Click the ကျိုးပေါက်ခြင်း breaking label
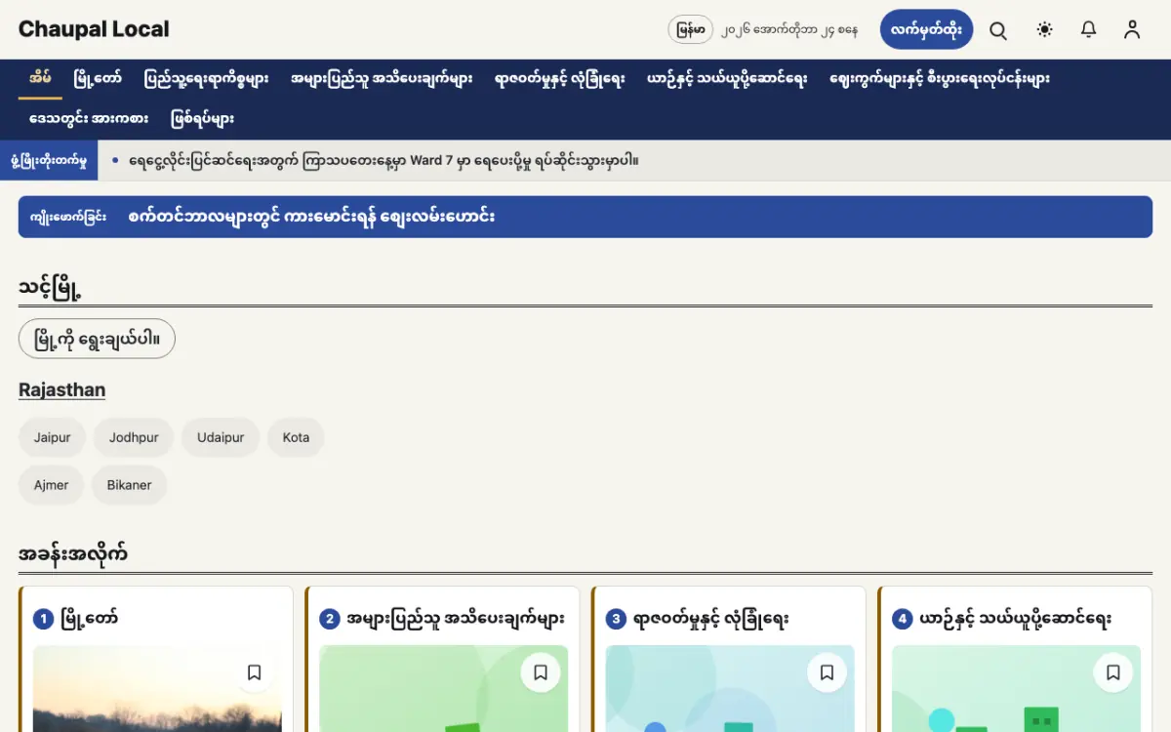Image resolution: width=1171 pixels, height=732 pixels. pyautogui.click(x=68, y=217)
